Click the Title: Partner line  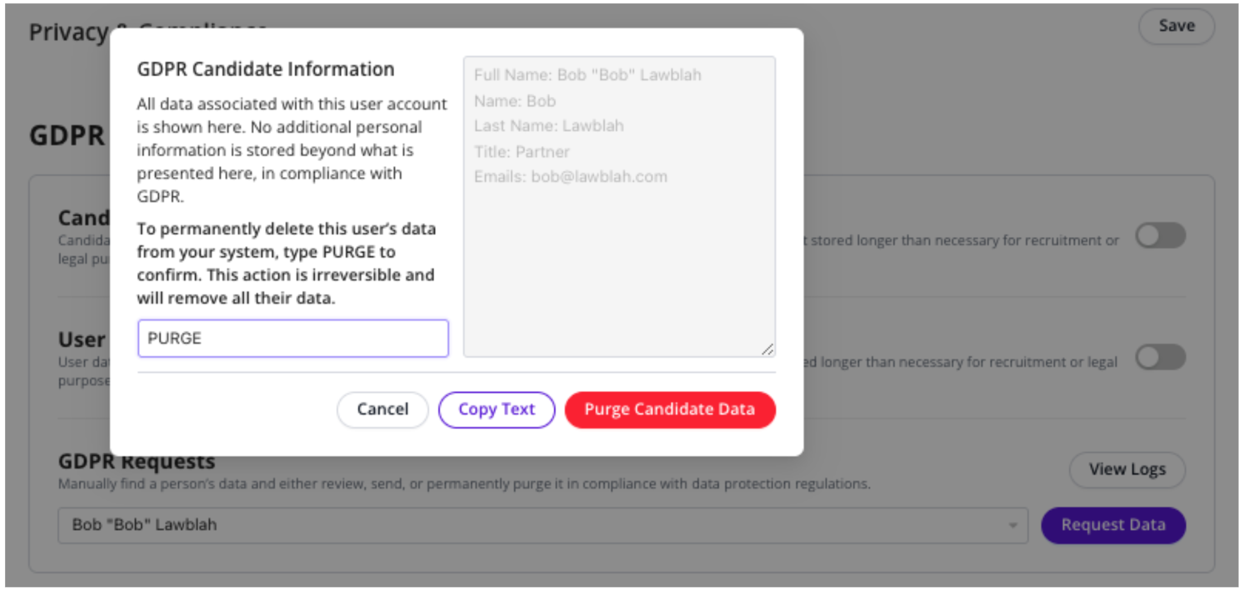(x=522, y=152)
